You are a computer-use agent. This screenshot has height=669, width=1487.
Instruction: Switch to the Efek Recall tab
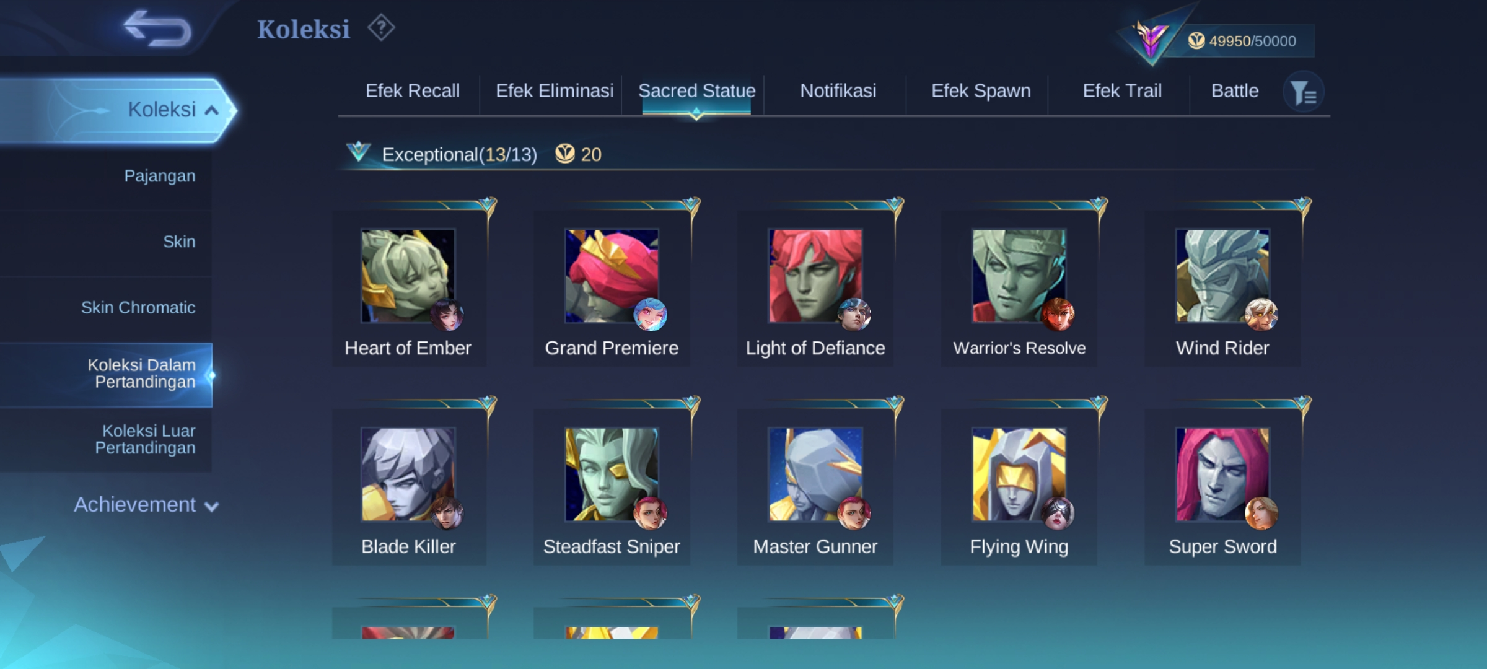(x=413, y=91)
